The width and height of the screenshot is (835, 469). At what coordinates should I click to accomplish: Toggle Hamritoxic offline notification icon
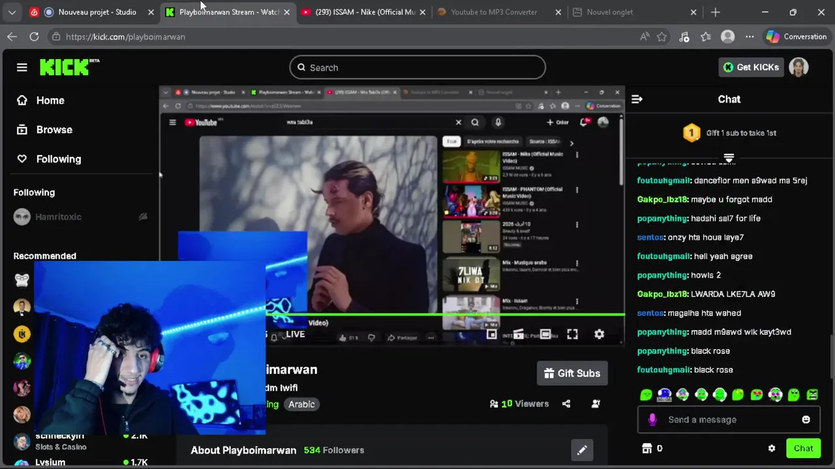(x=143, y=217)
